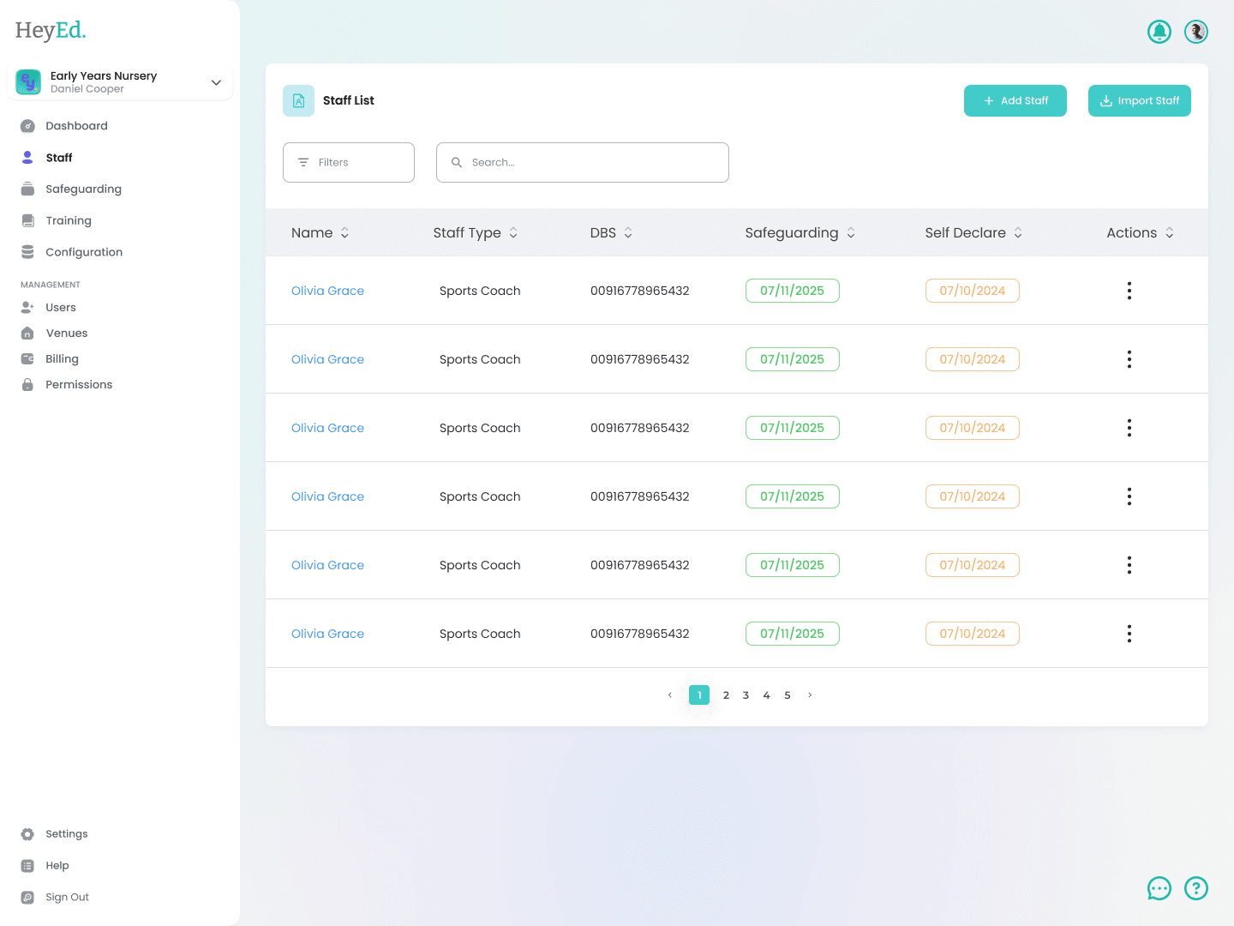
Task: Open three-dot actions menu for first row
Action: [1129, 291]
